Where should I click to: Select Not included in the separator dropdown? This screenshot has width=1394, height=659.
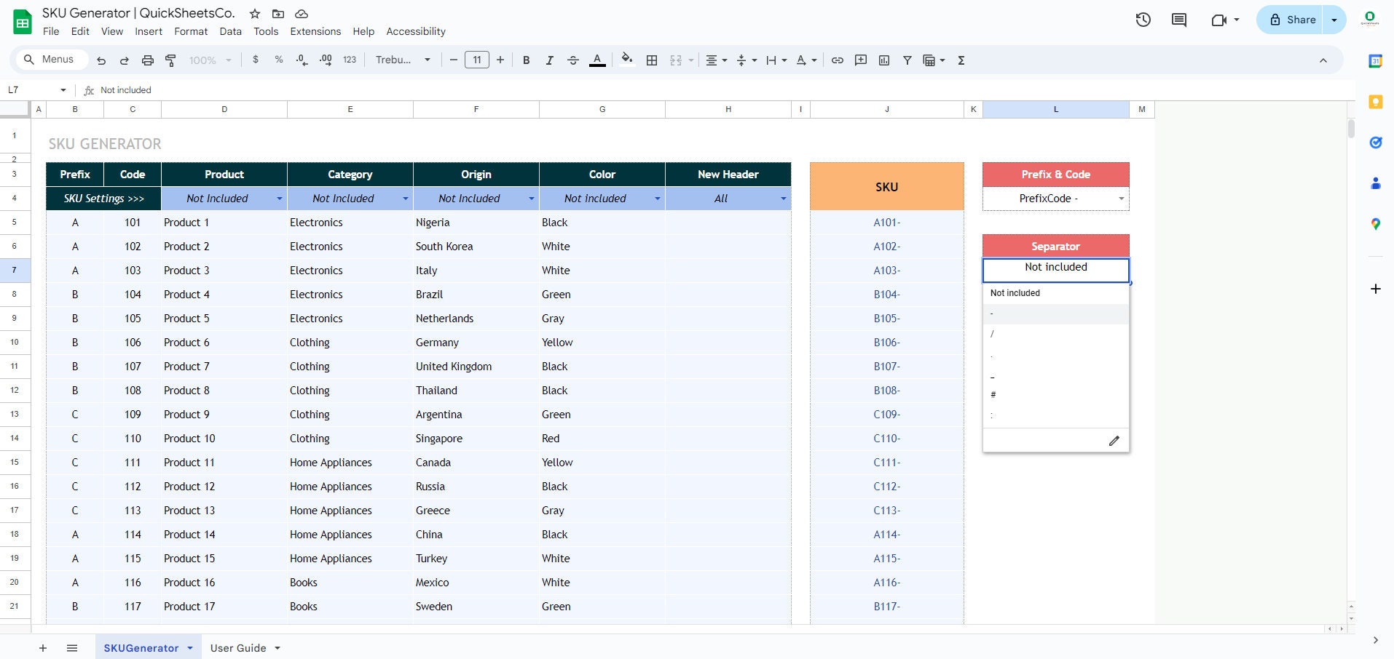click(x=1055, y=292)
